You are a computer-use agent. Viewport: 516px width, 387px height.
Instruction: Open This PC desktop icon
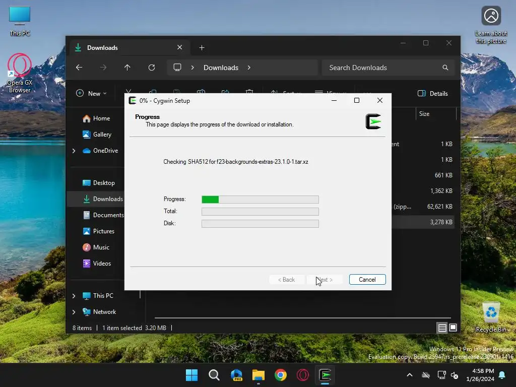pos(20,21)
